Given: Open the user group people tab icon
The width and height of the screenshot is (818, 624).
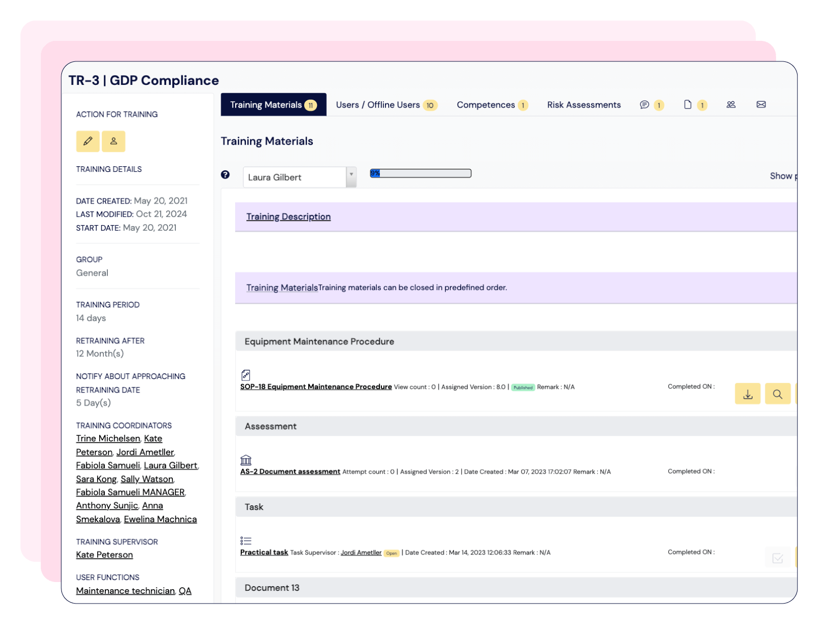Looking at the screenshot, I should [731, 105].
